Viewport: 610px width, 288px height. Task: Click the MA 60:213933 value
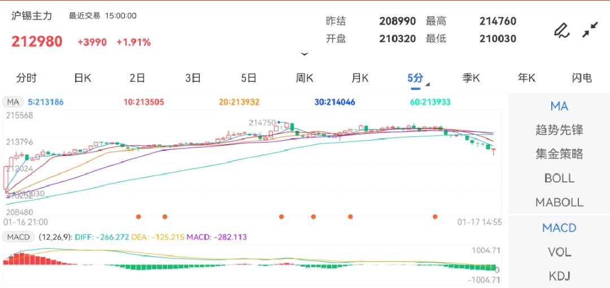pos(430,102)
